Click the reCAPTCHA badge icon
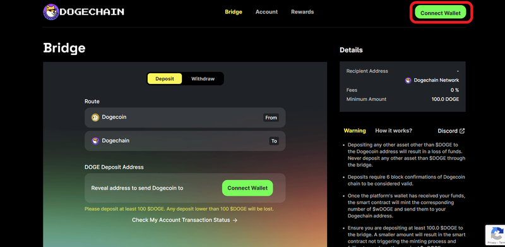Screen dimensions: 505x247 (496, 235)
